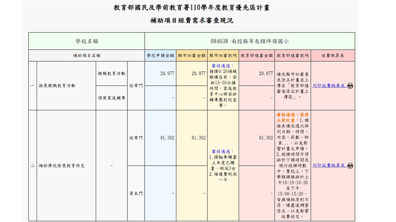
Task: Click the 經費概算表 column header
Action: tap(333, 55)
